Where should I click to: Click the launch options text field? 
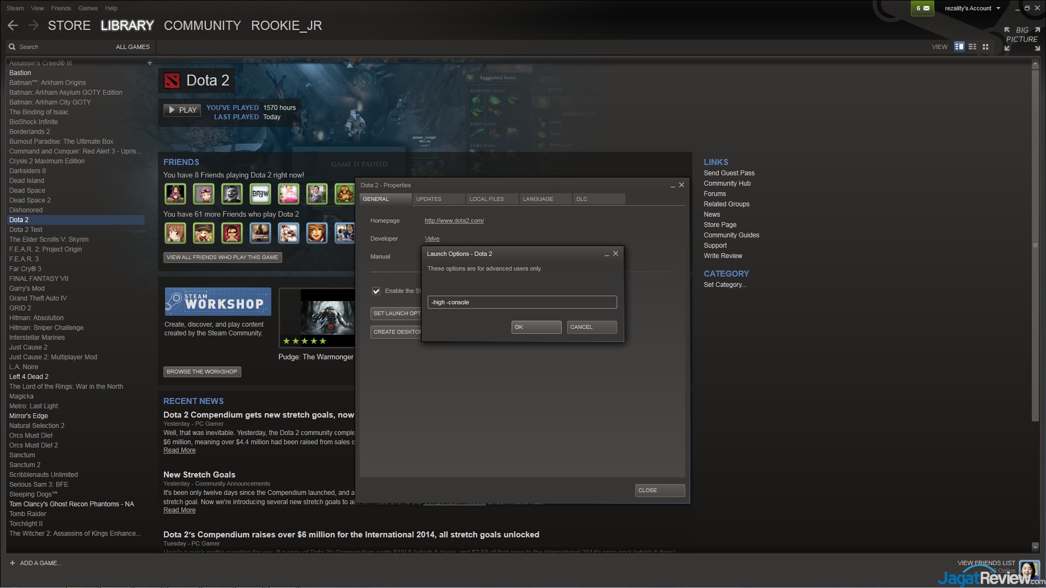[522, 303]
